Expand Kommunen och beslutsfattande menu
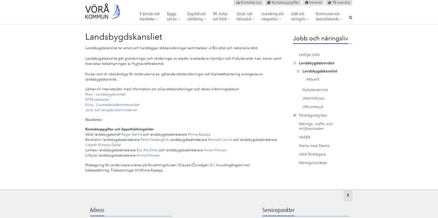The image size is (438, 218). (x=329, y=17)
